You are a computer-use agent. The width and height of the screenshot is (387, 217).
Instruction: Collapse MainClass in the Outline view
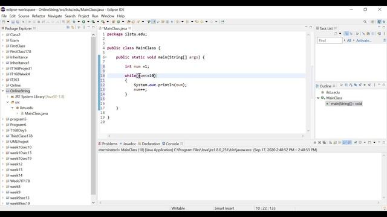pyautogui.click(x=318, y=98)
